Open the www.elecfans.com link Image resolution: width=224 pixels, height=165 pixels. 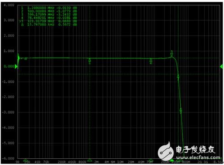coord(198,157)
